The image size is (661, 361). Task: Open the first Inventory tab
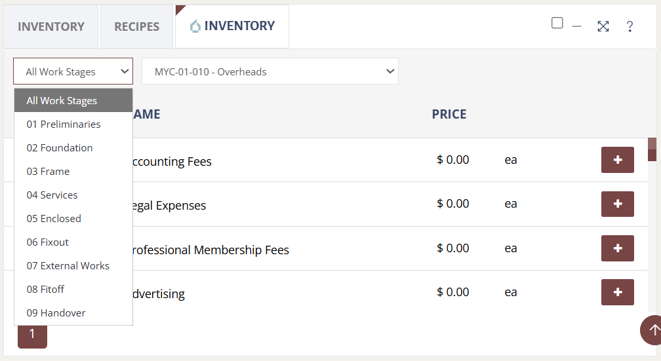tap(51, 27)
